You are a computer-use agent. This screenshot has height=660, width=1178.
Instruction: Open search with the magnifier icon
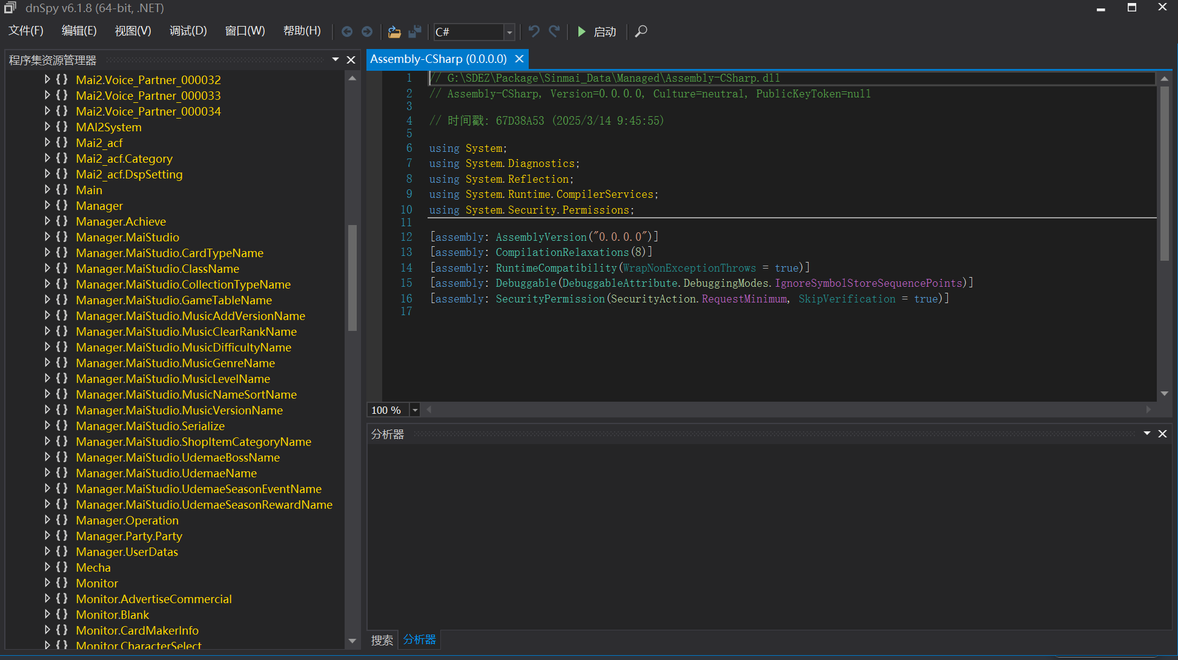pyautogui.click(x=641, y=31)
